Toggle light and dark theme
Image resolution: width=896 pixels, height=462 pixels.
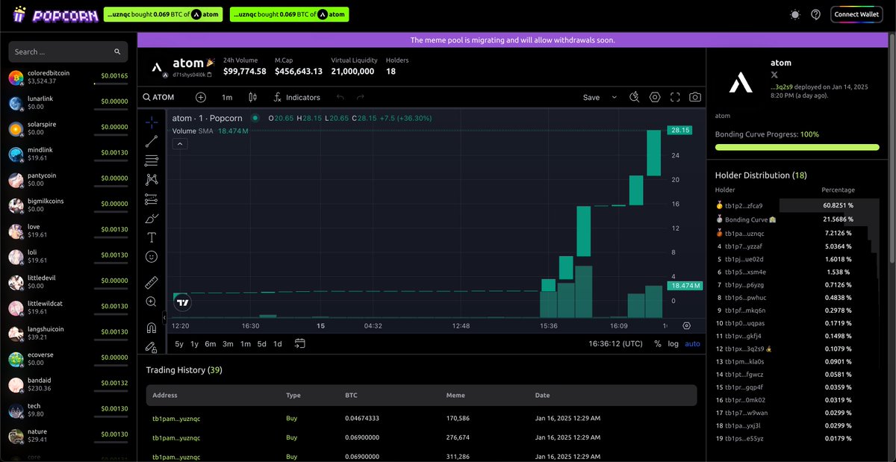pos(794,14)
